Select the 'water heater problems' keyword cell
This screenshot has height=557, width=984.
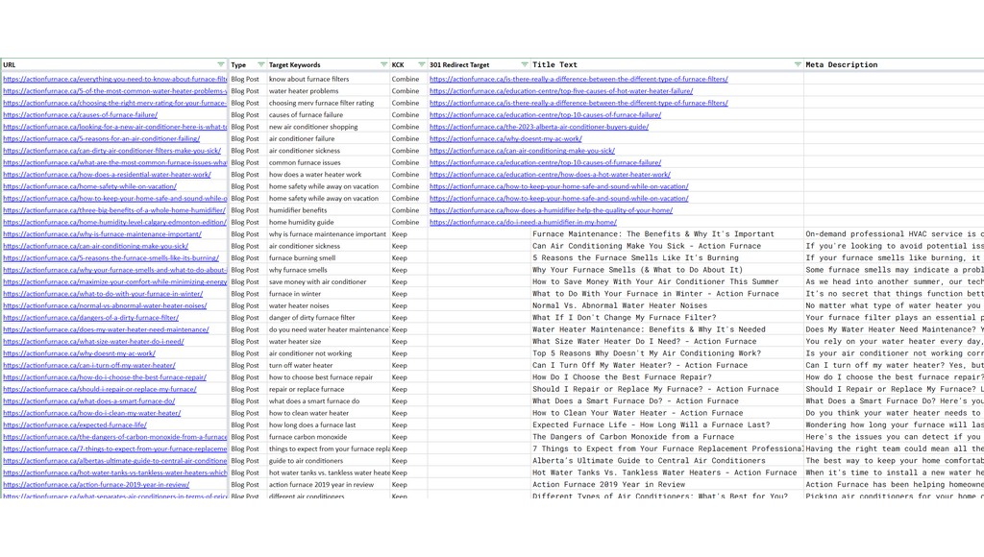[x=329, y=91]
